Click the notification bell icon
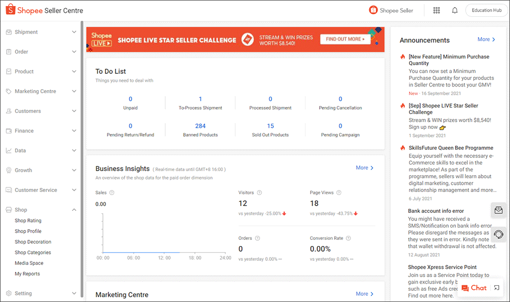This screenshot has width=510, height=302. click(454, 10)
